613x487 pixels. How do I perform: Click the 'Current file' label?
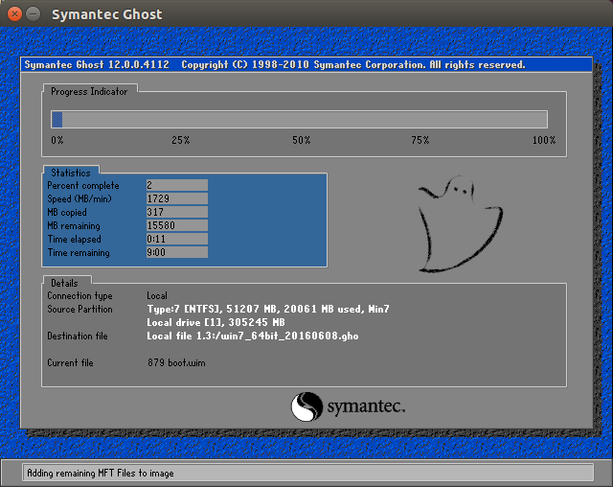click(70, 363)
